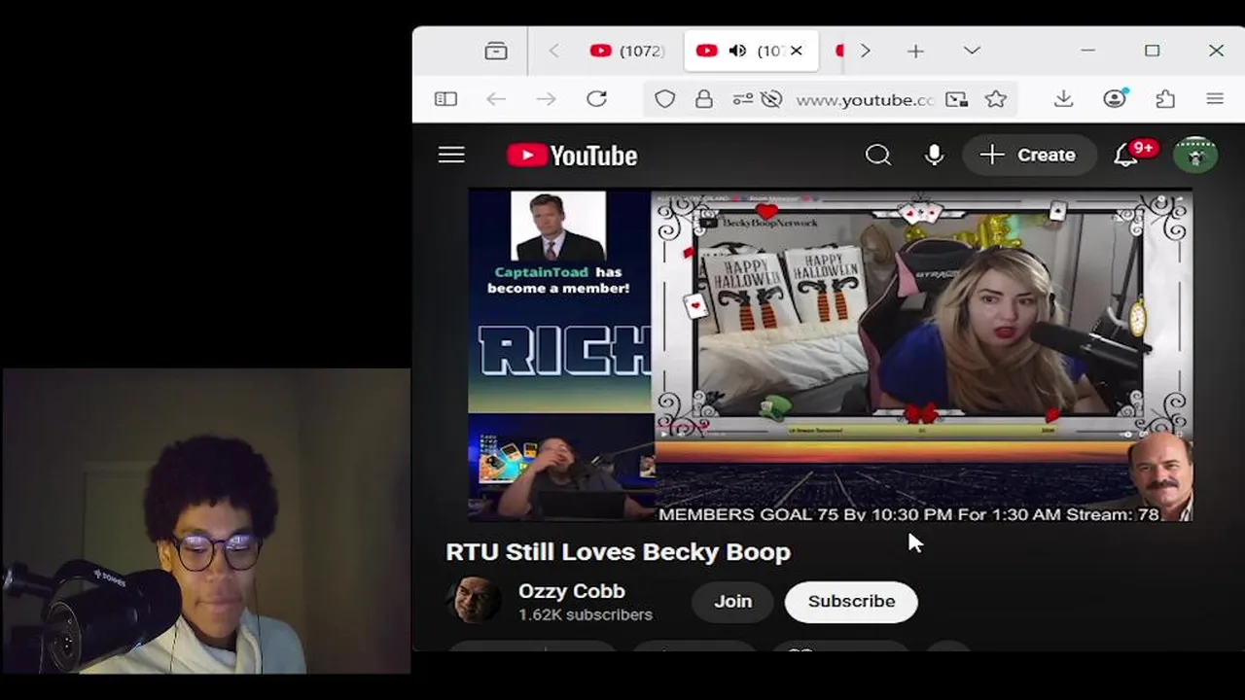
Task: Go to the YouTube home logo
Action: point(572,156)
